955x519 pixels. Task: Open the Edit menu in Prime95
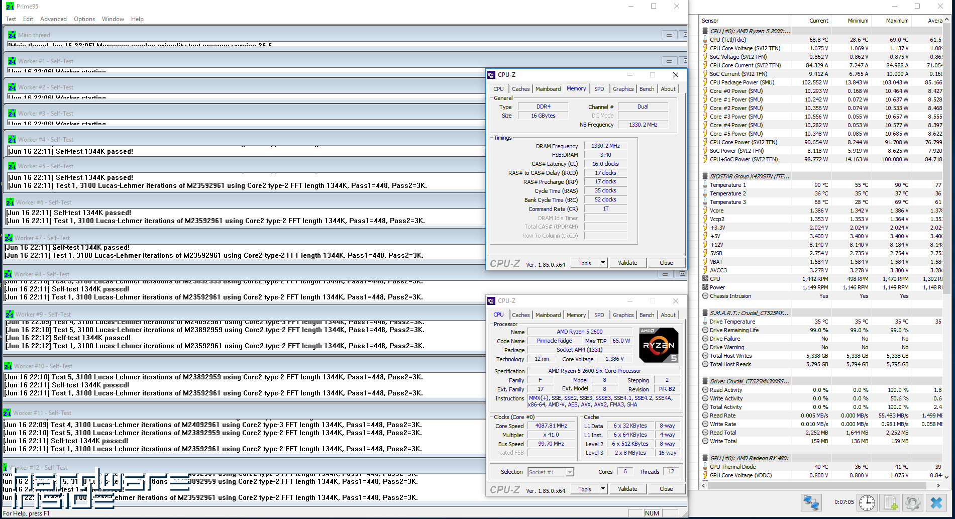(28, 19)
